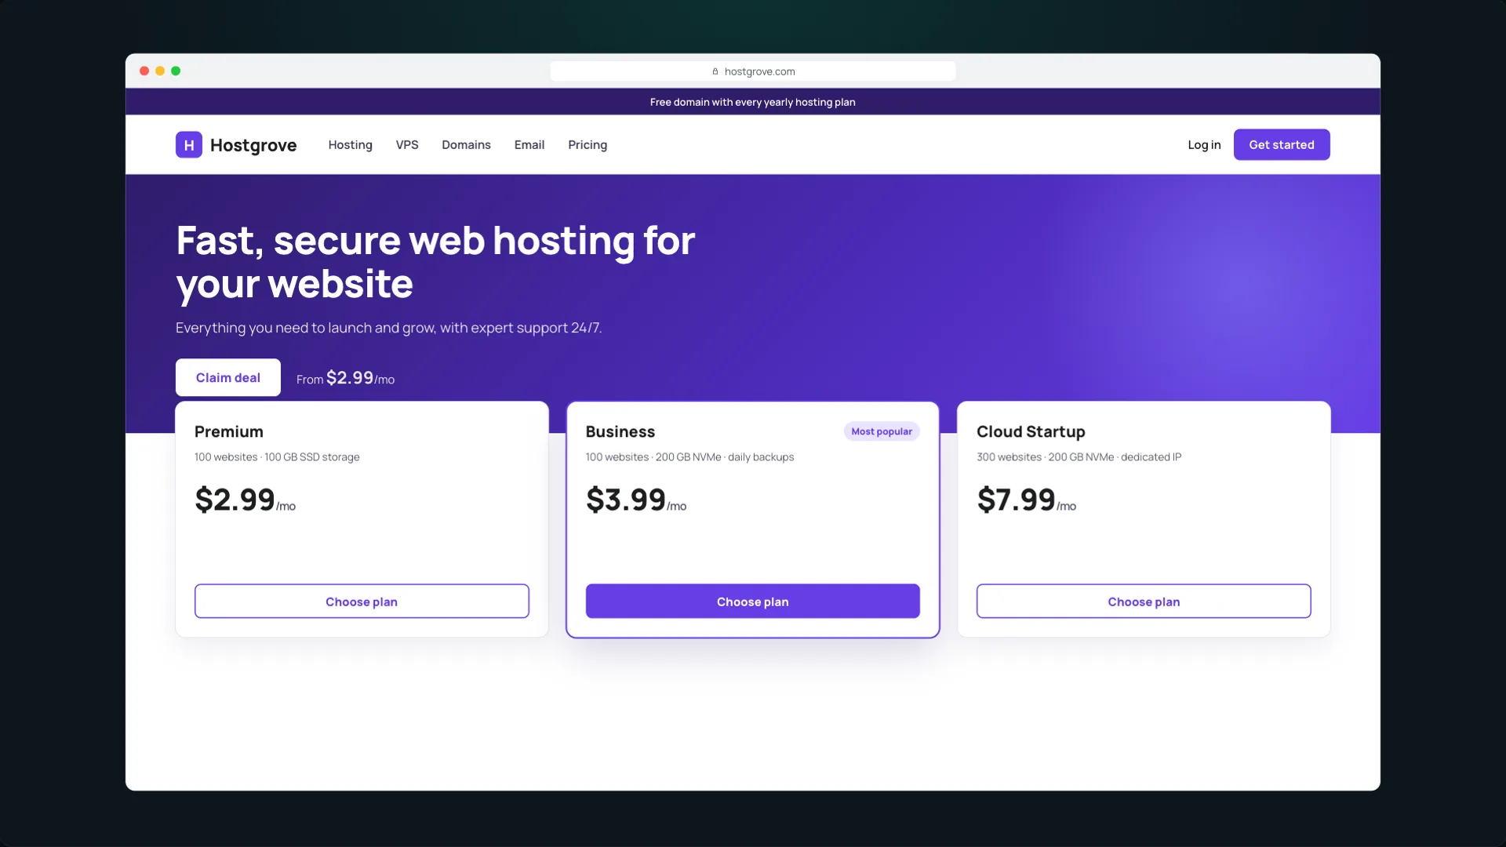Click the 'Fast, secure web hosting' headline
This screenshot has height=847, width=1506.
435,261
